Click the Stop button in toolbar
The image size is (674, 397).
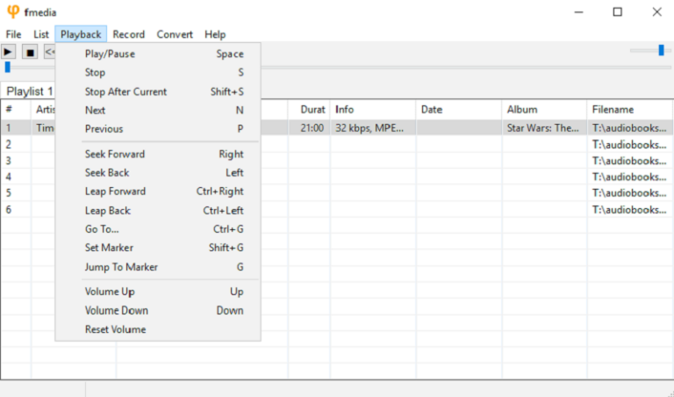pyautogui.click(x=30, y=52)
